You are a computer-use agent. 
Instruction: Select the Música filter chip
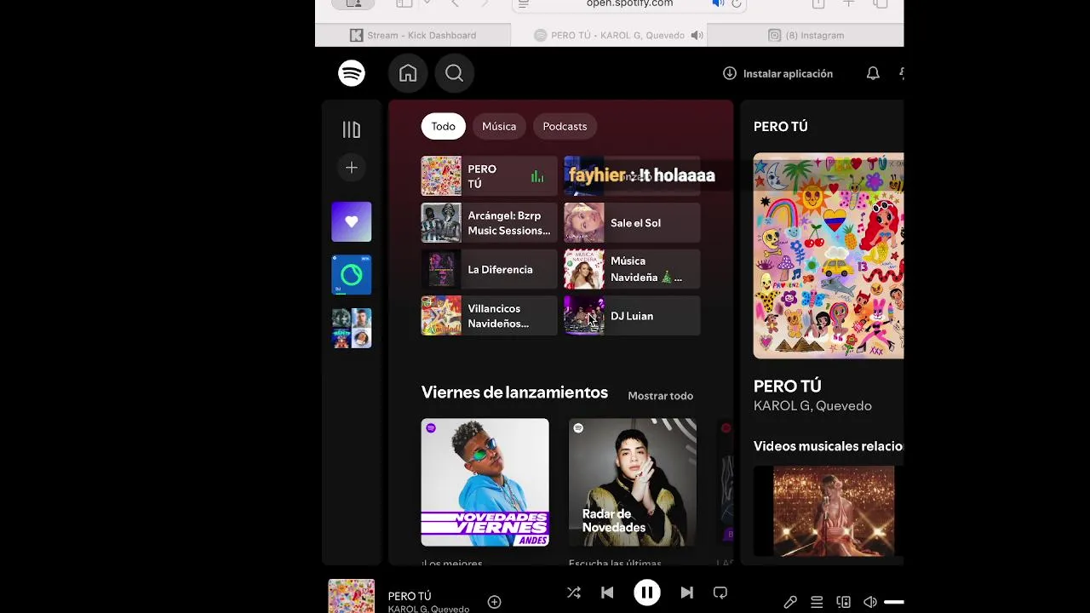[x=499, y=126]
